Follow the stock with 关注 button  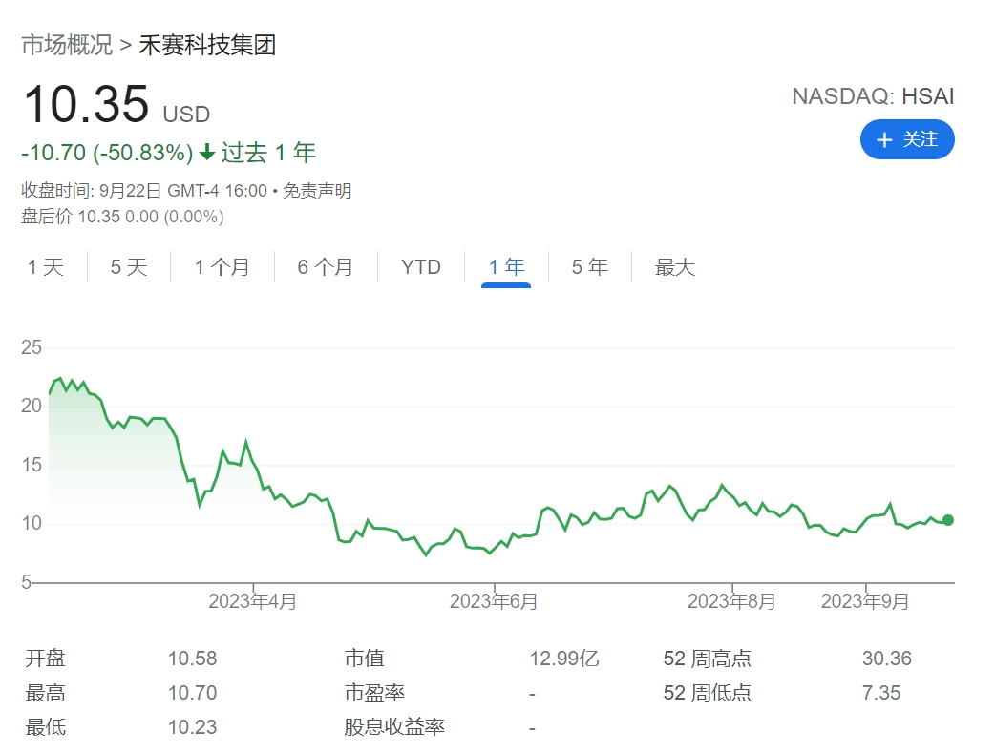point(907,139)
